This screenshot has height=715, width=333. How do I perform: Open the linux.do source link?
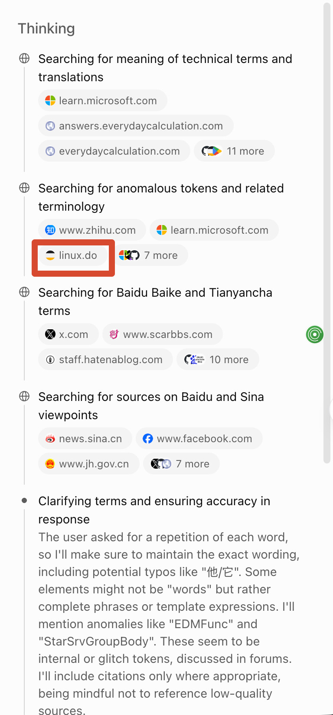pyautogui.click(x=73, y=255)
